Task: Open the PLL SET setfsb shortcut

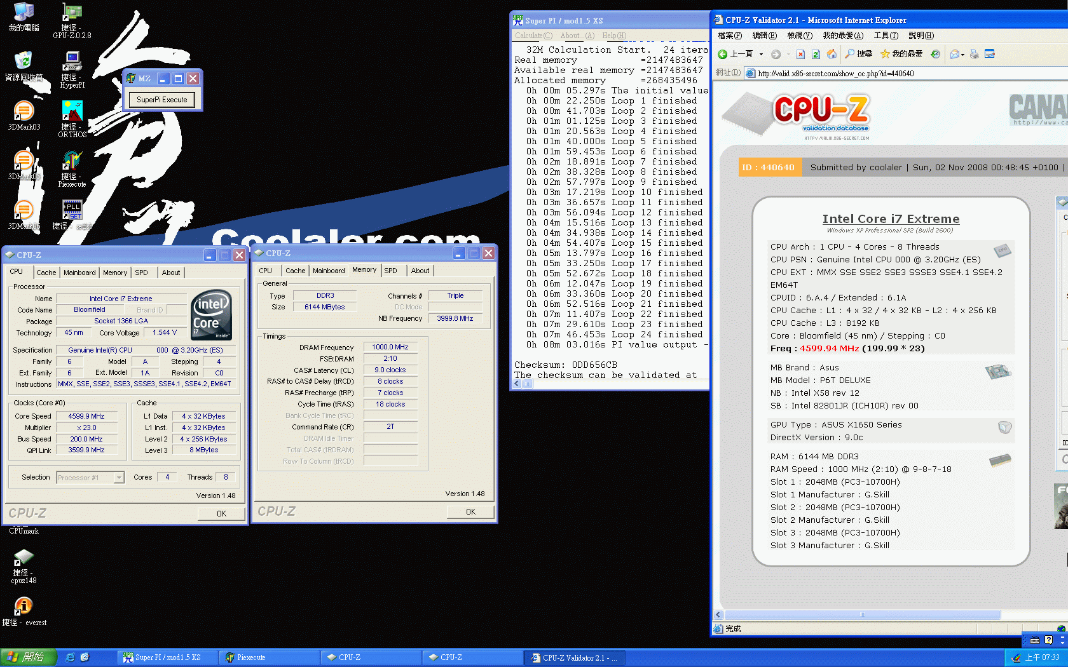Action: (72, 215)
